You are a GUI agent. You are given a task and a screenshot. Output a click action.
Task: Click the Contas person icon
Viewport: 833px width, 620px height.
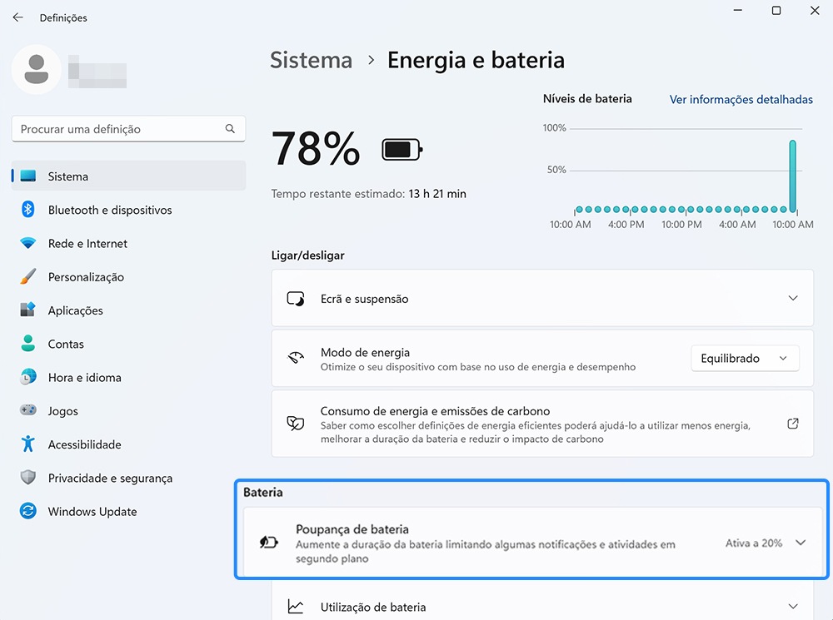pos(28,344)
